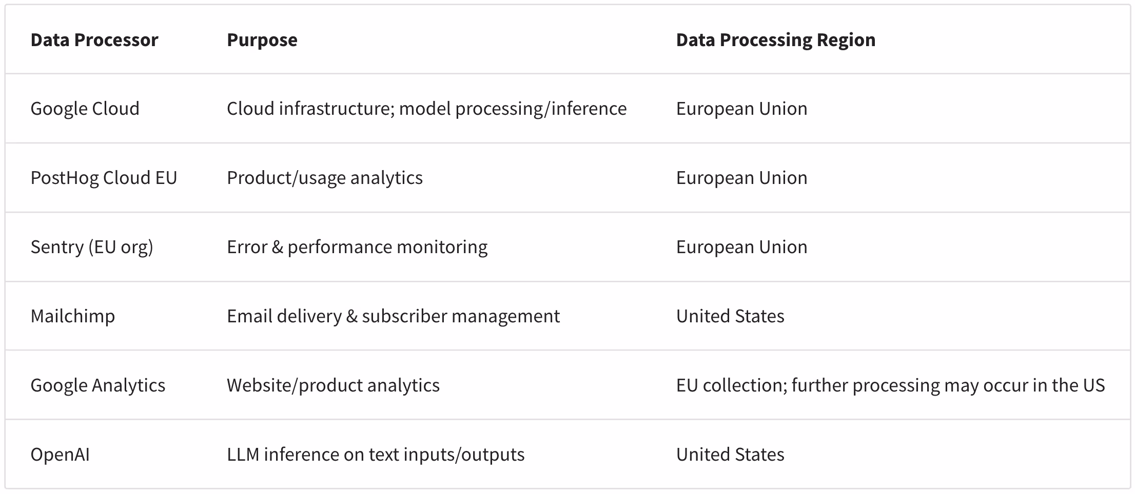Click the Website/product analytics cell
This screenshot has height=494, width=1135.
tap(333, 385)
